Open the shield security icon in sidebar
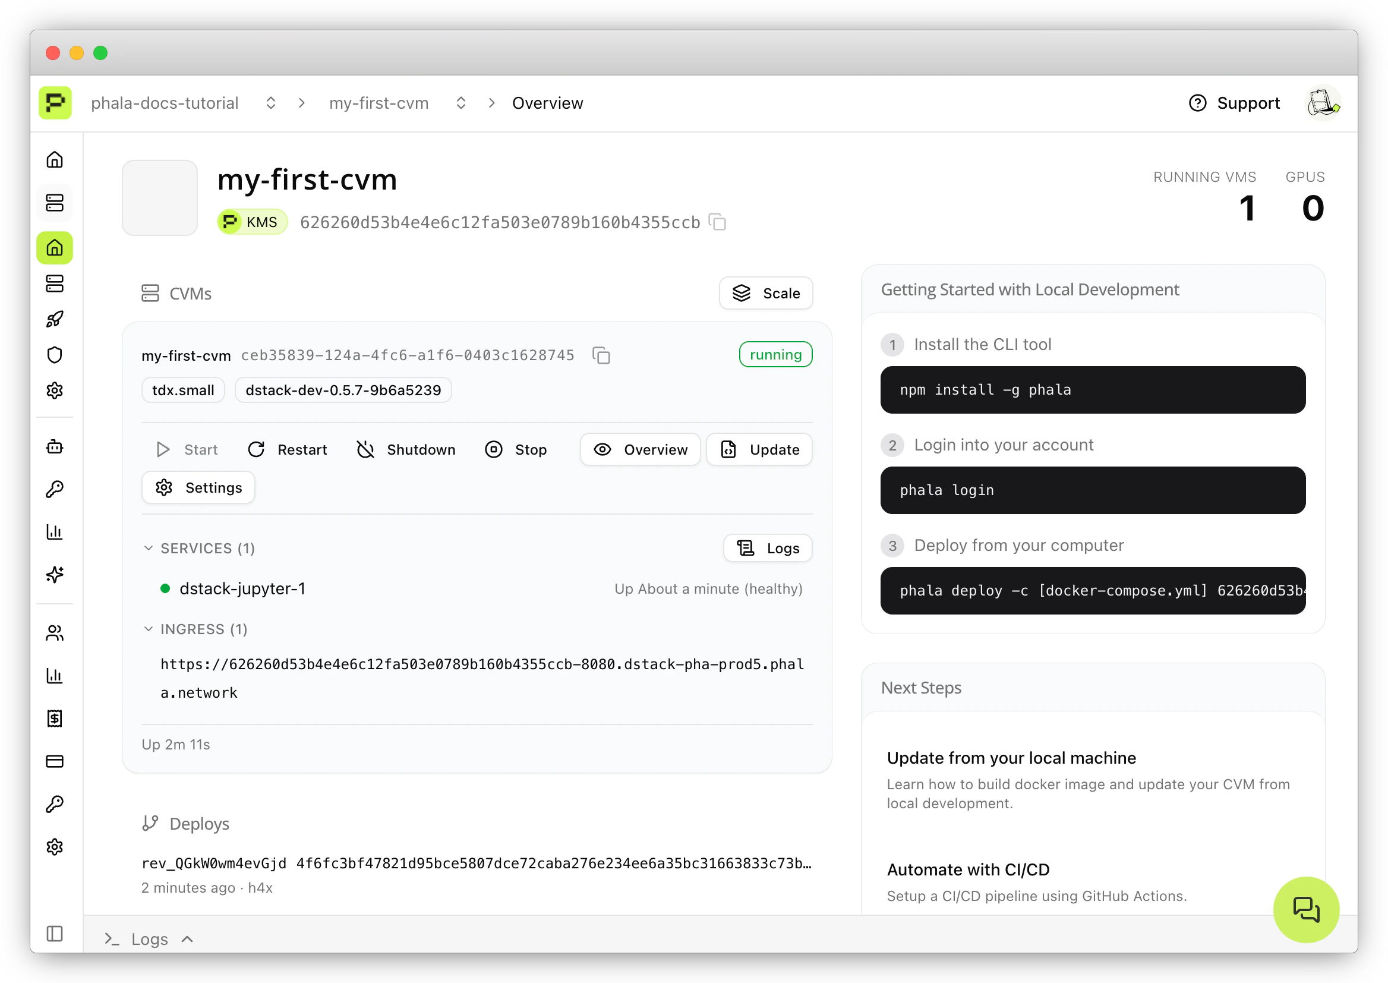This screenshot has width=1388, height=983. coord(55,355)
